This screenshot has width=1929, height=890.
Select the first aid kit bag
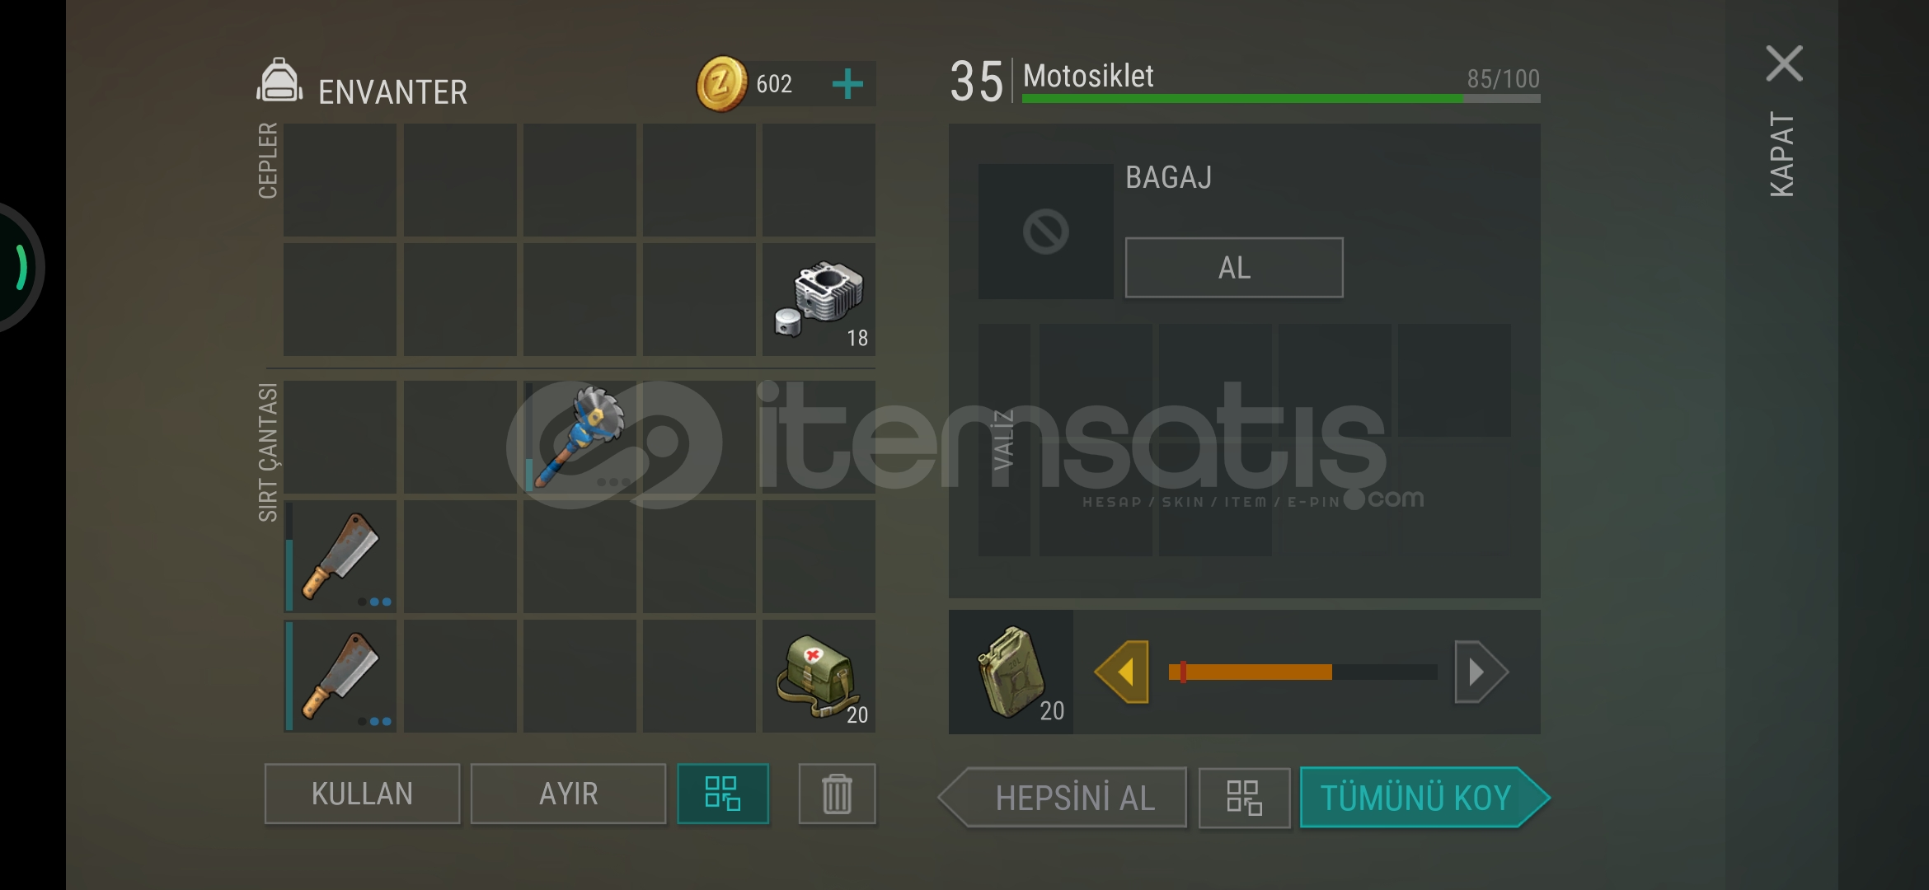[819, 676]
